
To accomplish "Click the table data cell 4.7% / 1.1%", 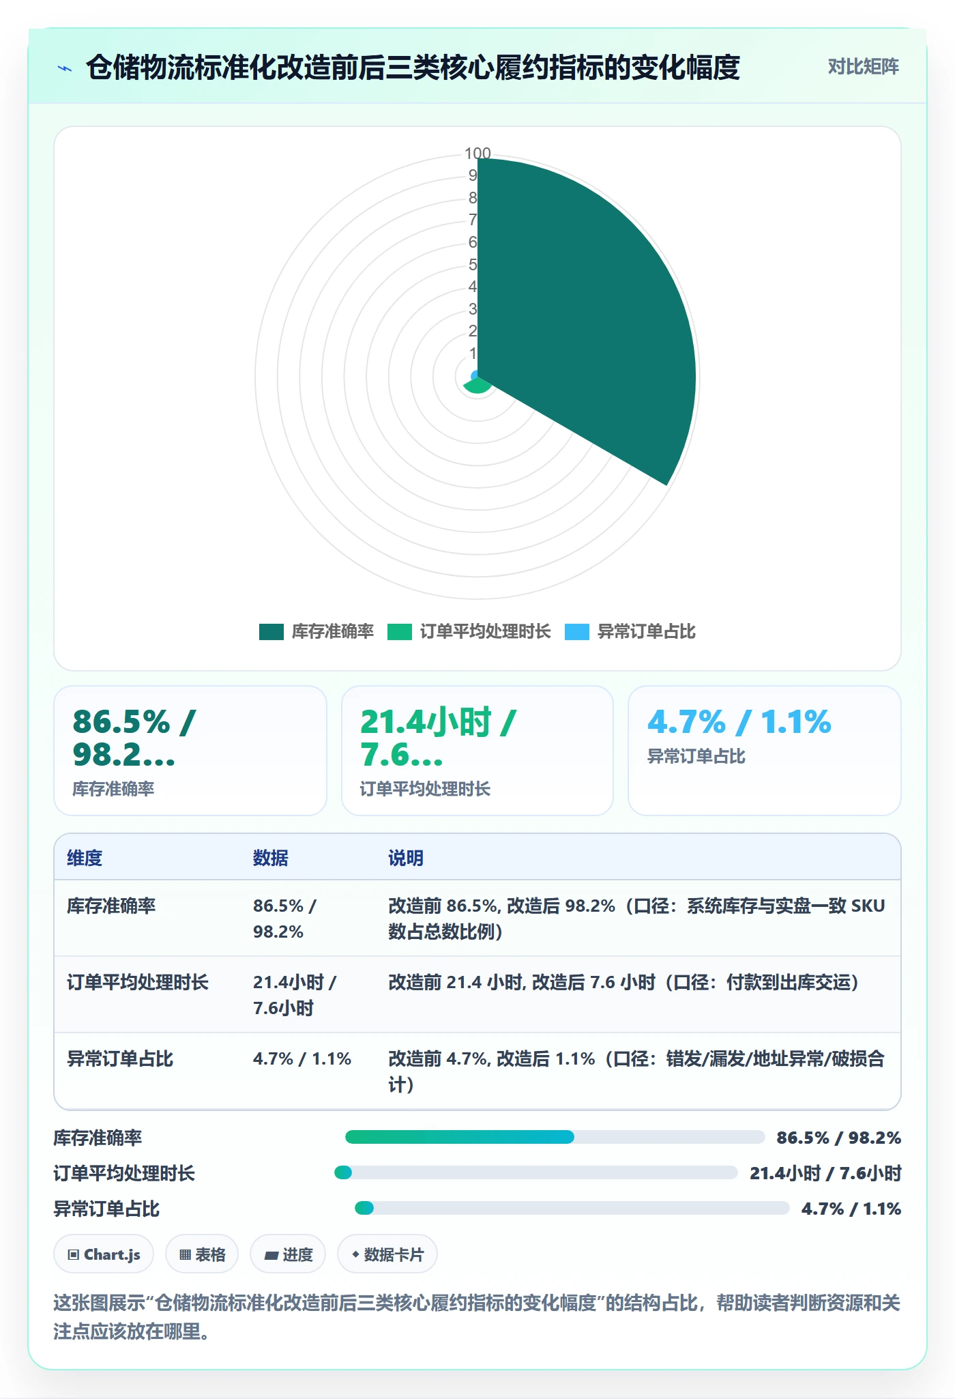I will point(302,1058).
